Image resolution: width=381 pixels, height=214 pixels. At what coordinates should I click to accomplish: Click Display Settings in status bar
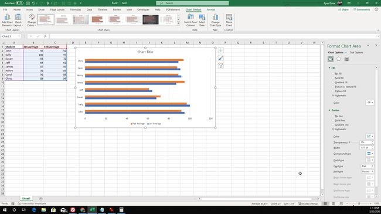point(308,203)
